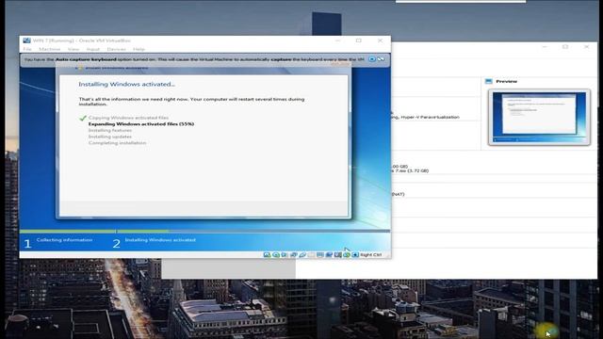Click Copying Windows activated files step
Viewport: 603px width, 339px height.
[128, 118]
